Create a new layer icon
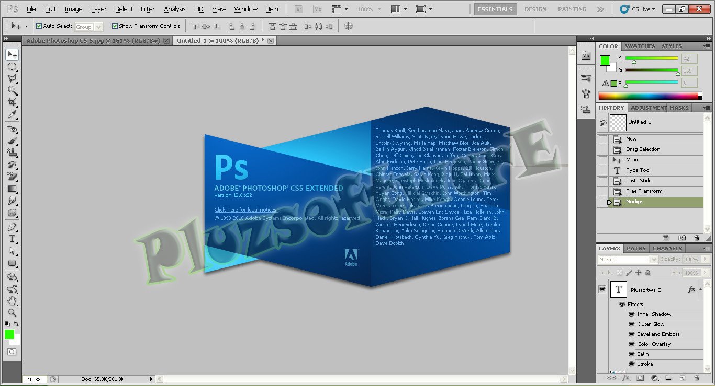 (x=683, y=377)
